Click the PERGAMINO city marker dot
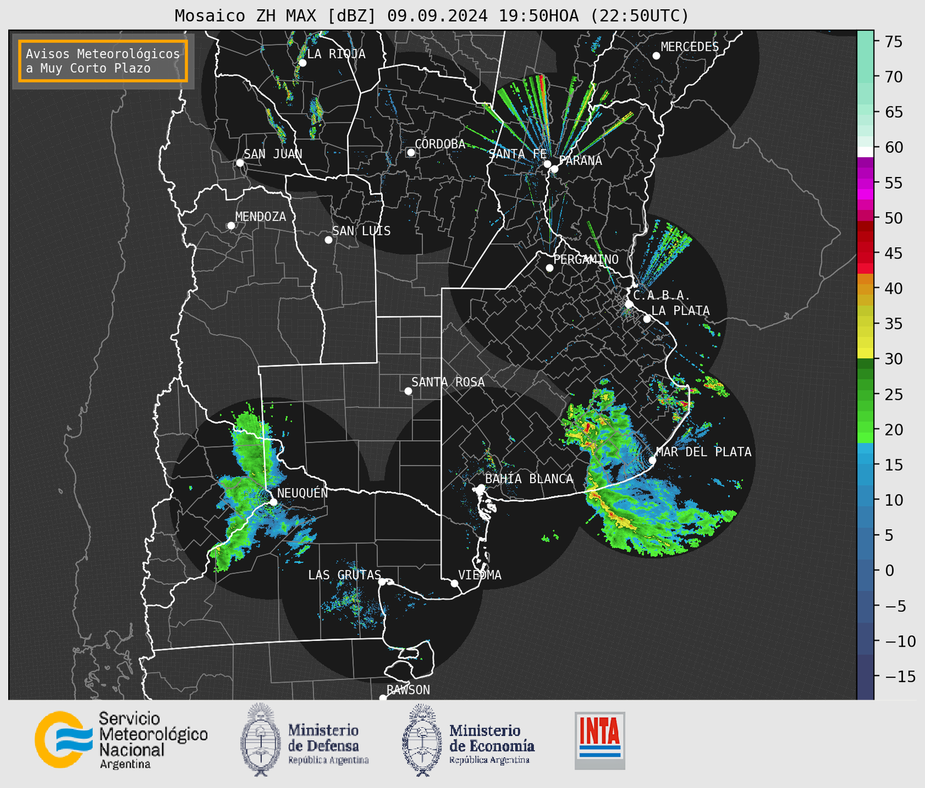Image resolution: width=925 pixels, height=788 pixels. click(x=549, y=268)
